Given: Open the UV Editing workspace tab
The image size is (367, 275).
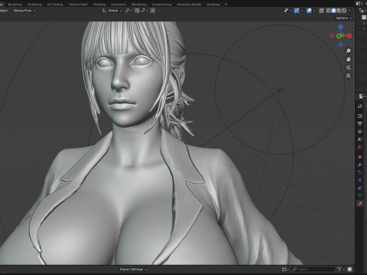Looking at the screenshot, I should coord(55,5).
